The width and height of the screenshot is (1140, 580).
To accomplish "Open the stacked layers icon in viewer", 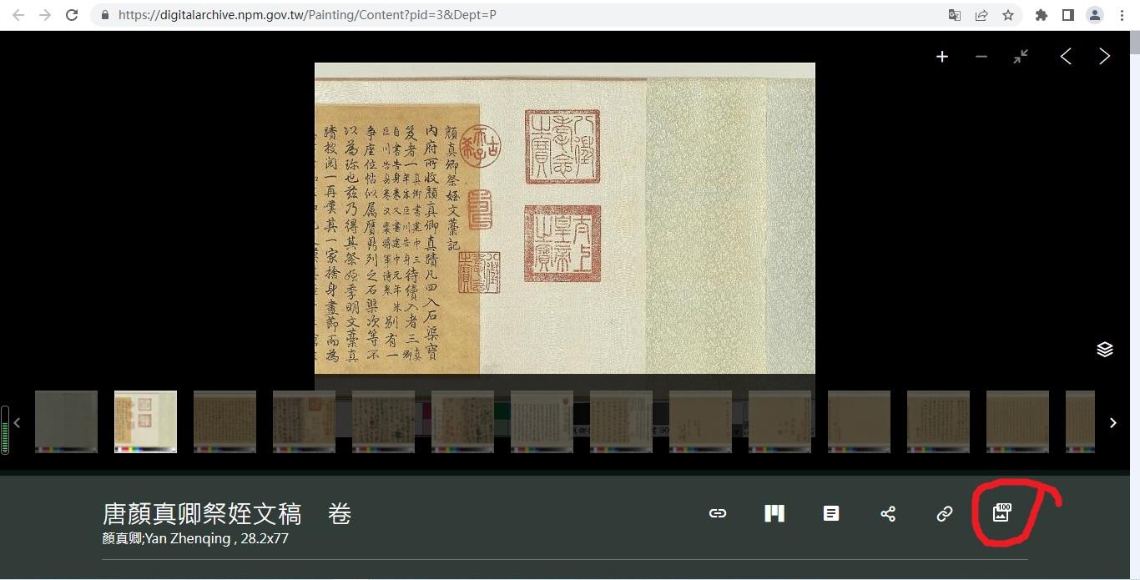I will [1104, 349].
